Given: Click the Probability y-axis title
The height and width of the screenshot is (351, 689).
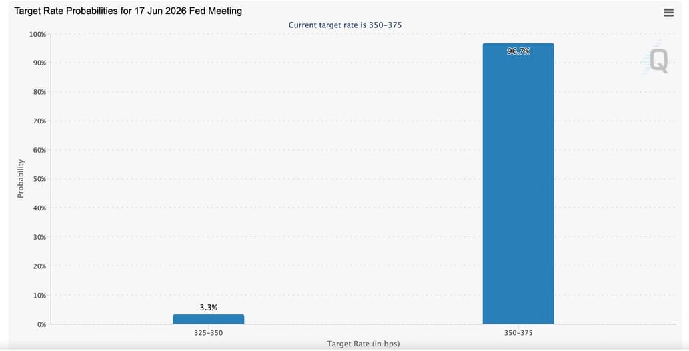Looking at the screenshot, I should pos(21,178).
